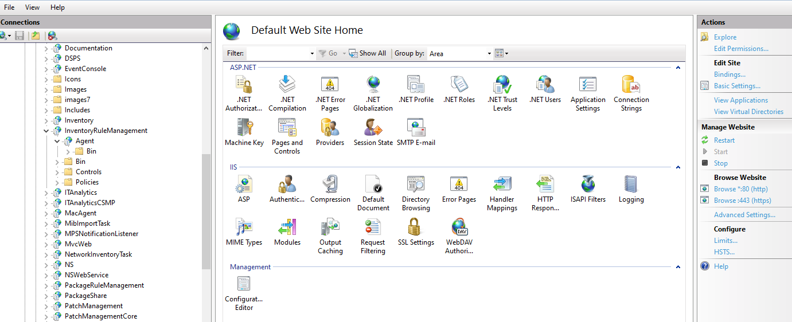
Task: Open MIME Types feature
Action: pos(244,232)
